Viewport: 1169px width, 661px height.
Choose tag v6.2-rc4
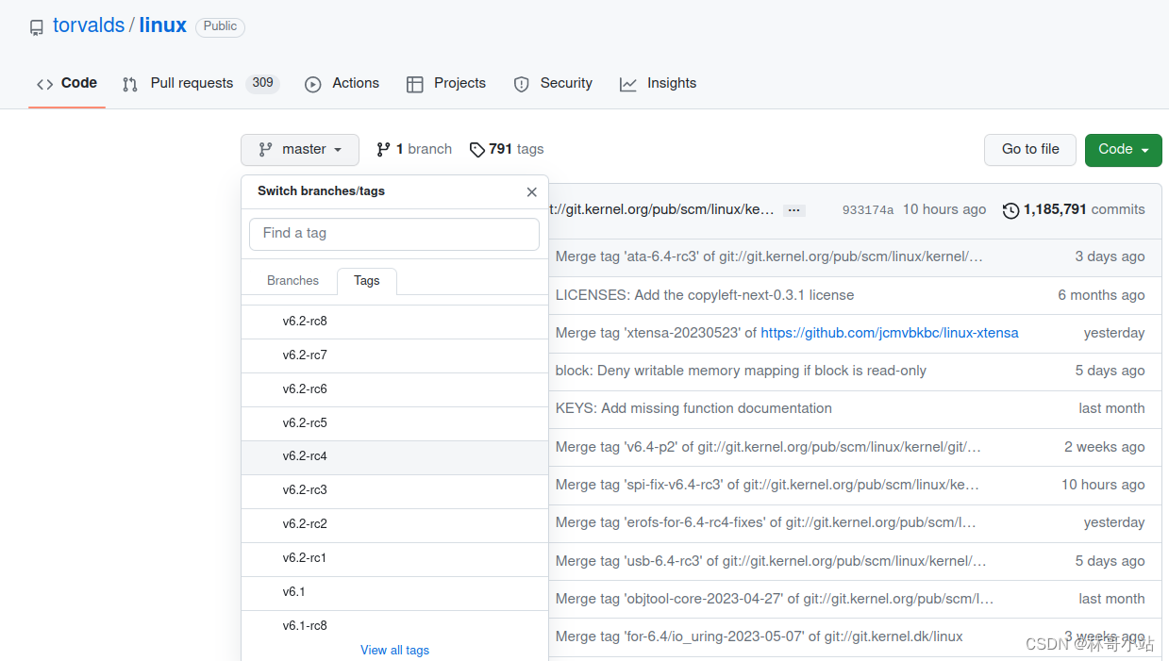394,456
